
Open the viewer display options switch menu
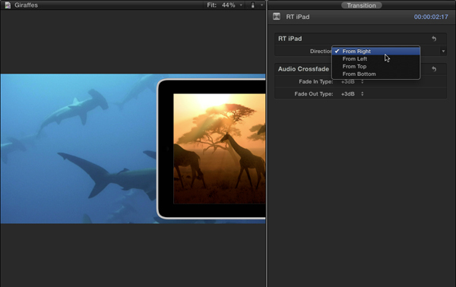261,5
